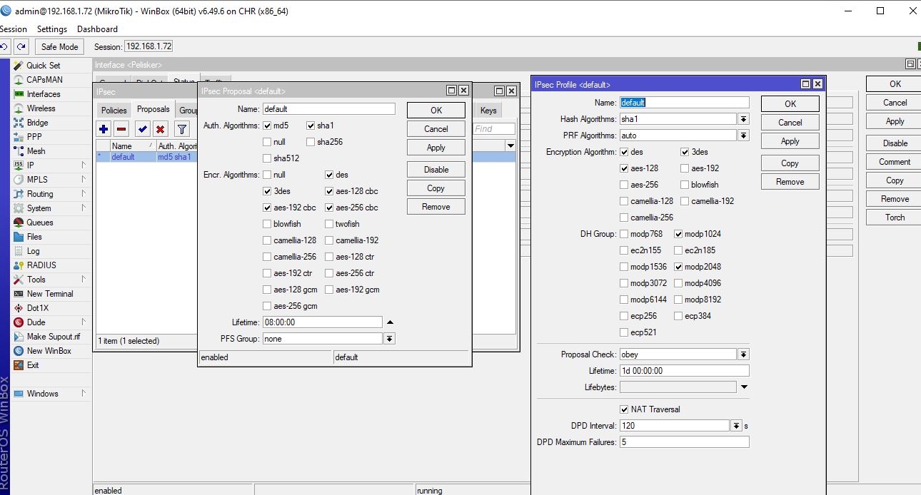Click Comment button in Interface window
Screen dimensions: 921x495
pos(895,162)
